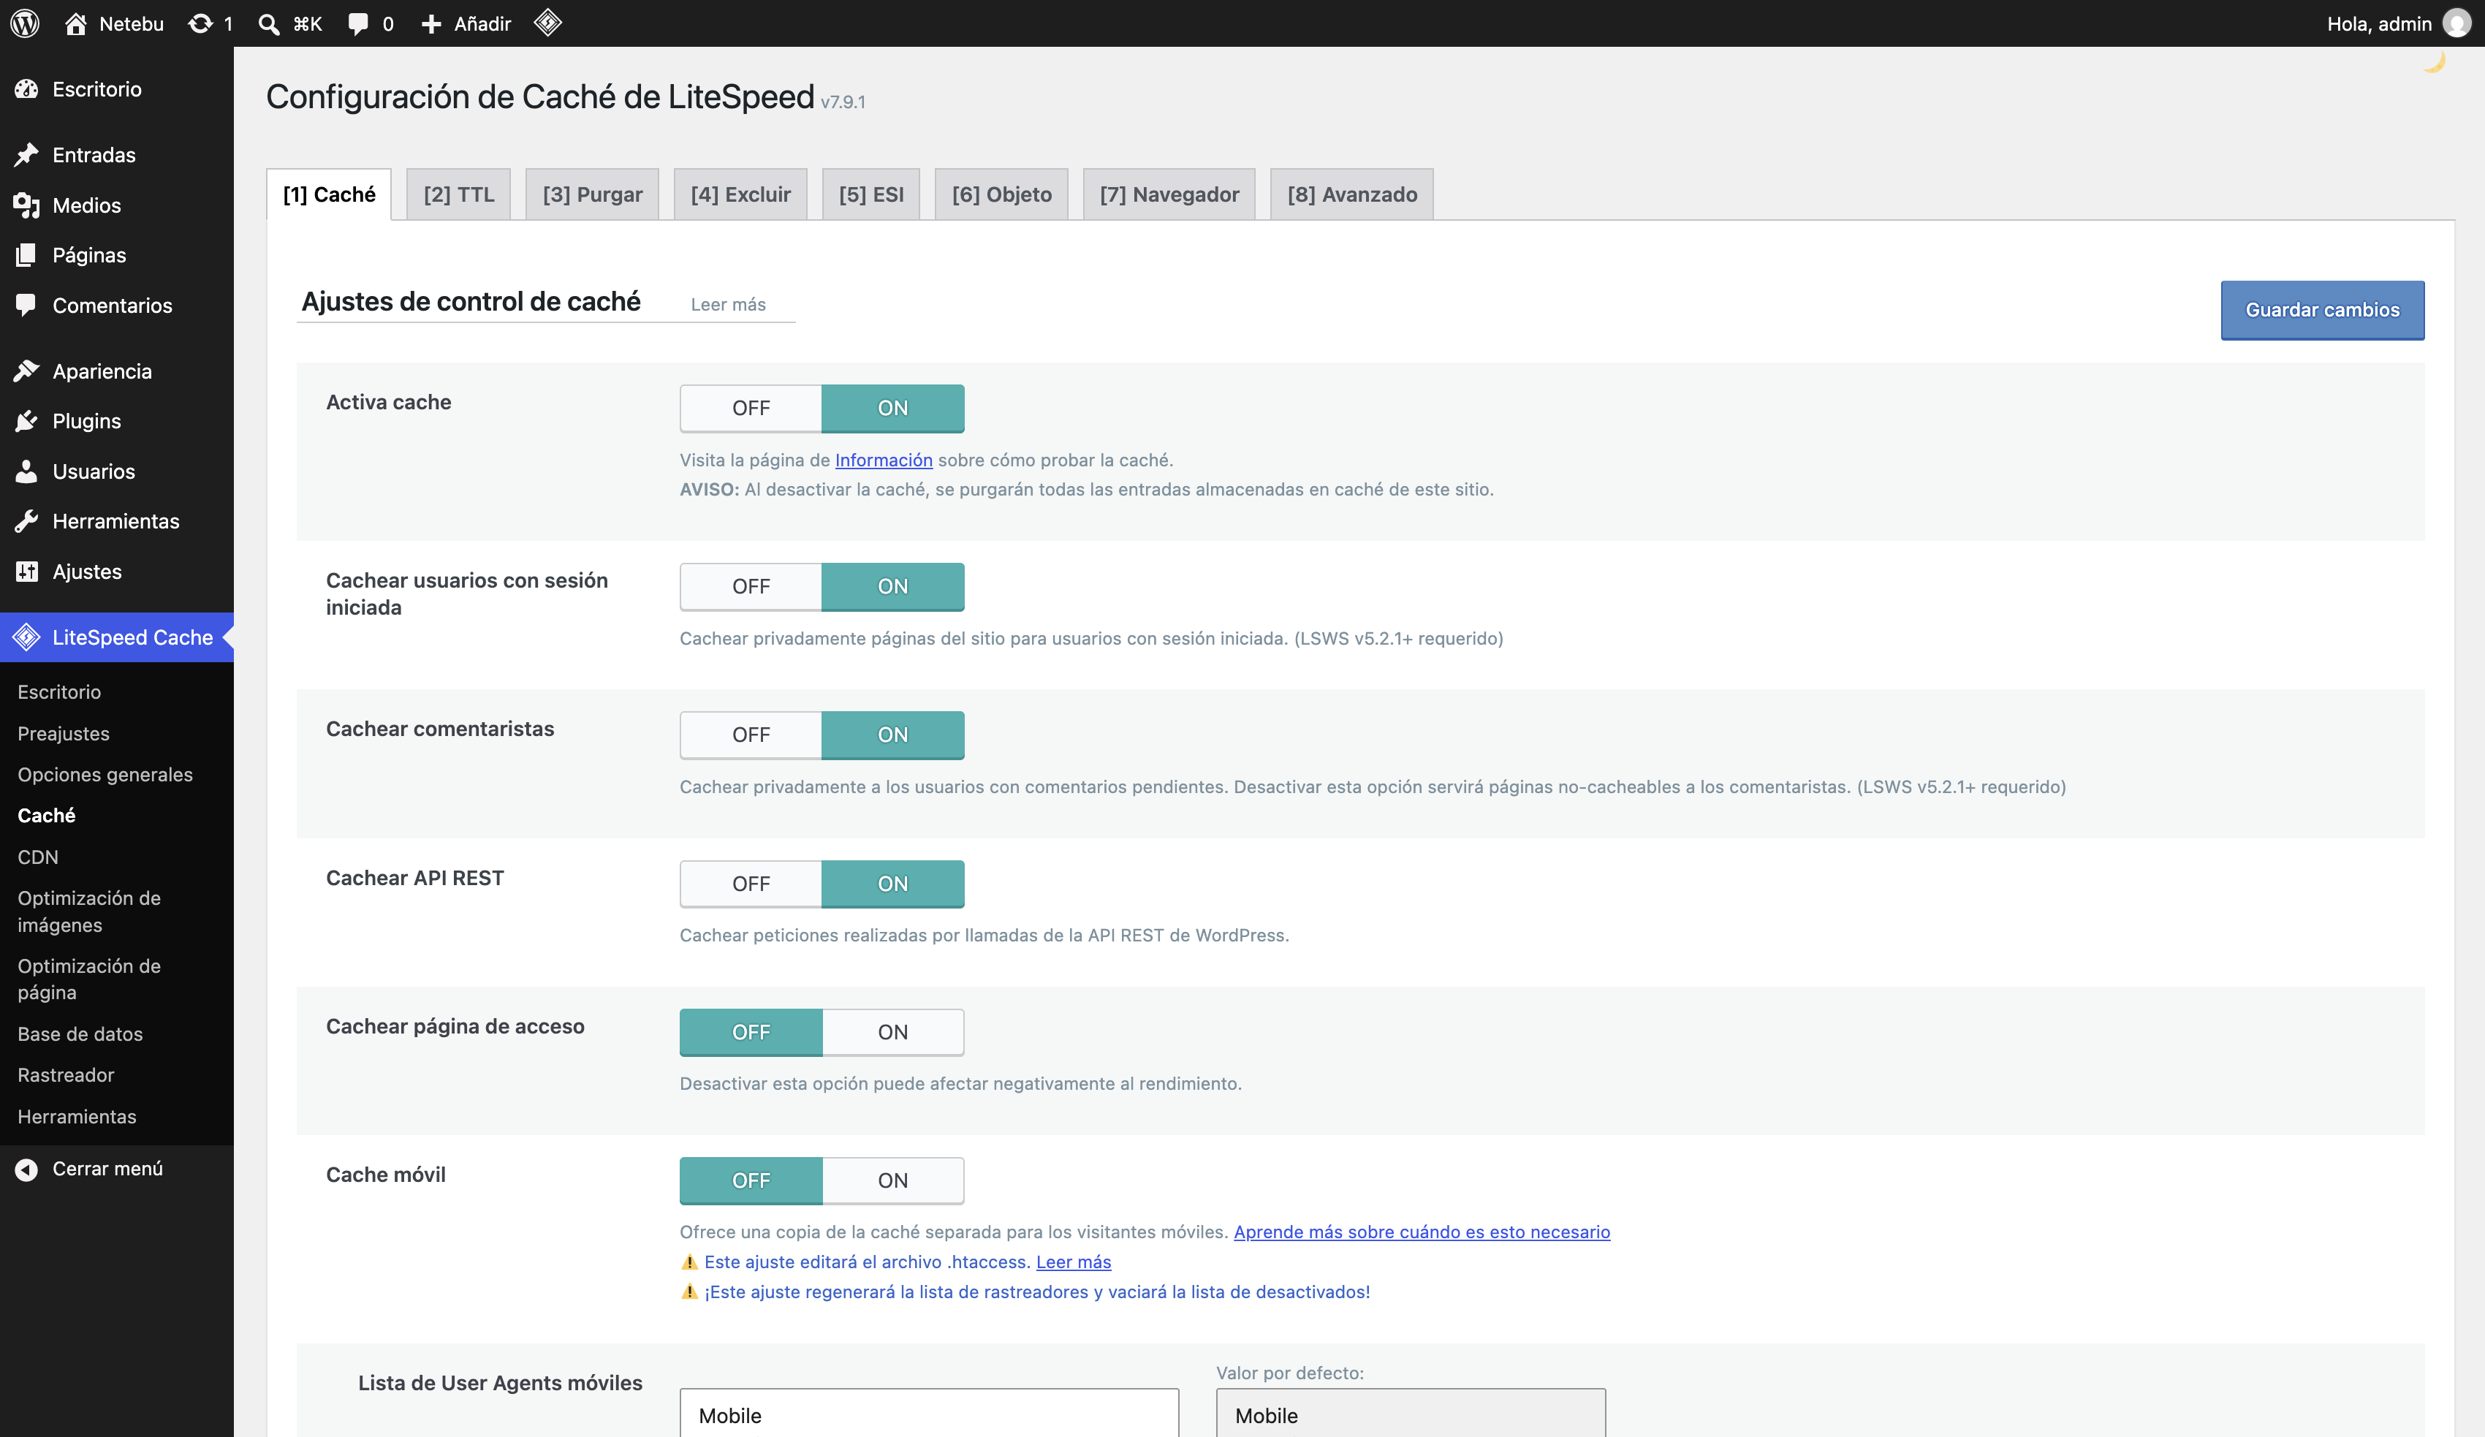2485x1437 pixels.
Task: Open Preajustes in LiteSpeed submenu
Action: click(x=63, y=733)
